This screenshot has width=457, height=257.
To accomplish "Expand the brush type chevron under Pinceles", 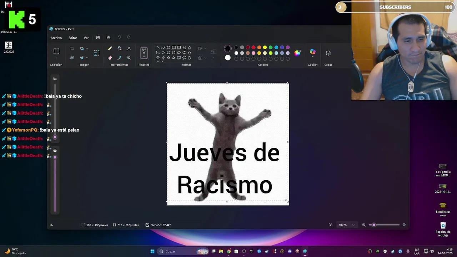I will pyautogui.click(x=144, y=57).
